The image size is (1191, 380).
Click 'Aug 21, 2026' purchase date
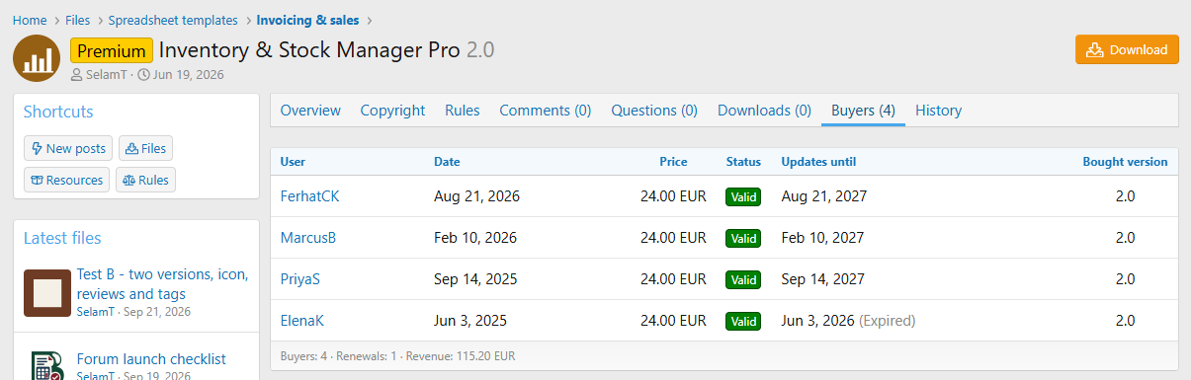(x=476, y=196)
